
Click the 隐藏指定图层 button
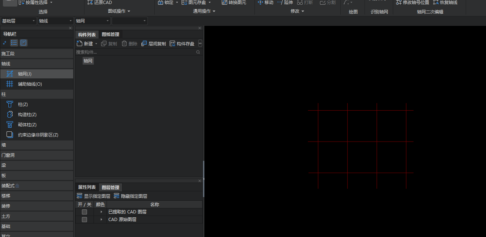click(130, 196)
